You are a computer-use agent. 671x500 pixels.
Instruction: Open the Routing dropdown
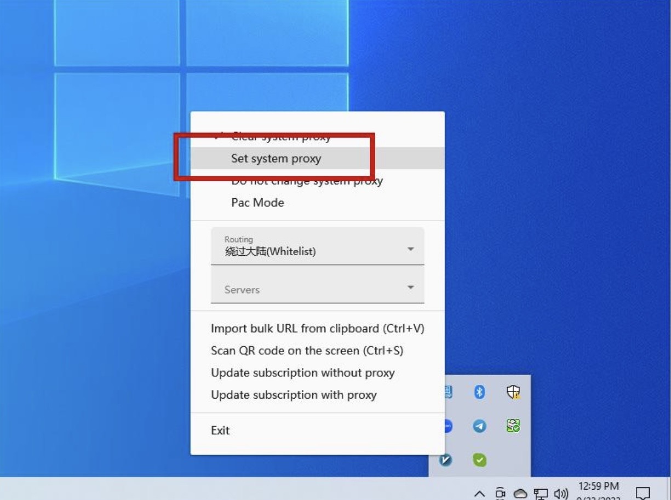tap(317, 246)
